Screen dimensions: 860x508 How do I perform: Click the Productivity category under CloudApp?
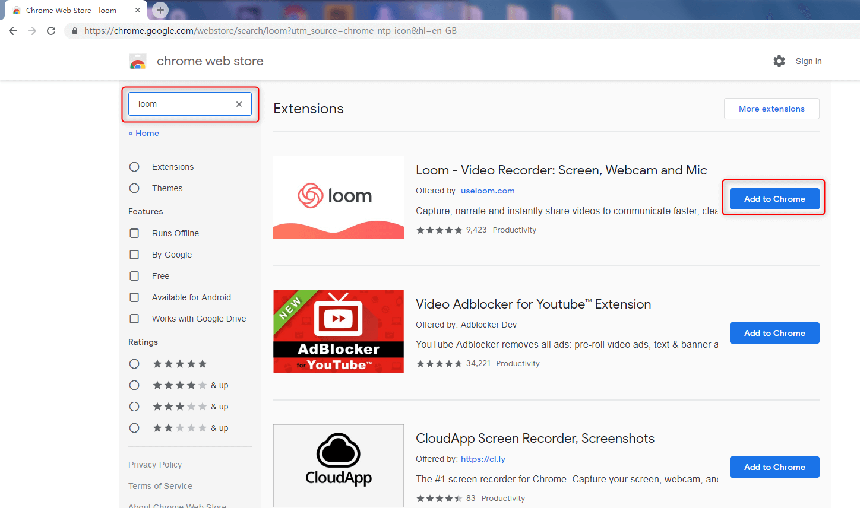503,498
